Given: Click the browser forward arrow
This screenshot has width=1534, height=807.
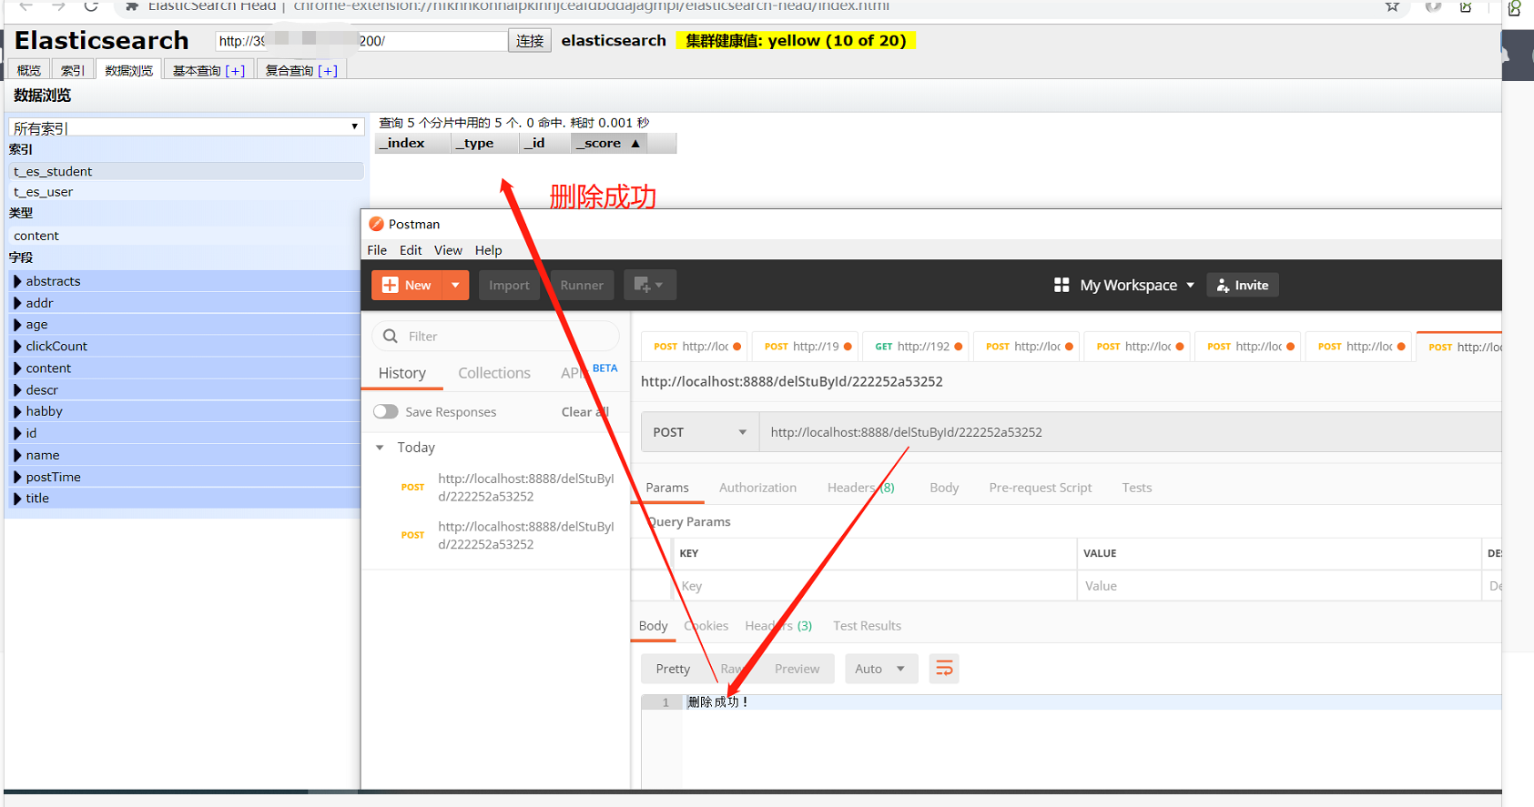Looking at the screenshot, I should (x=58, y=5).
